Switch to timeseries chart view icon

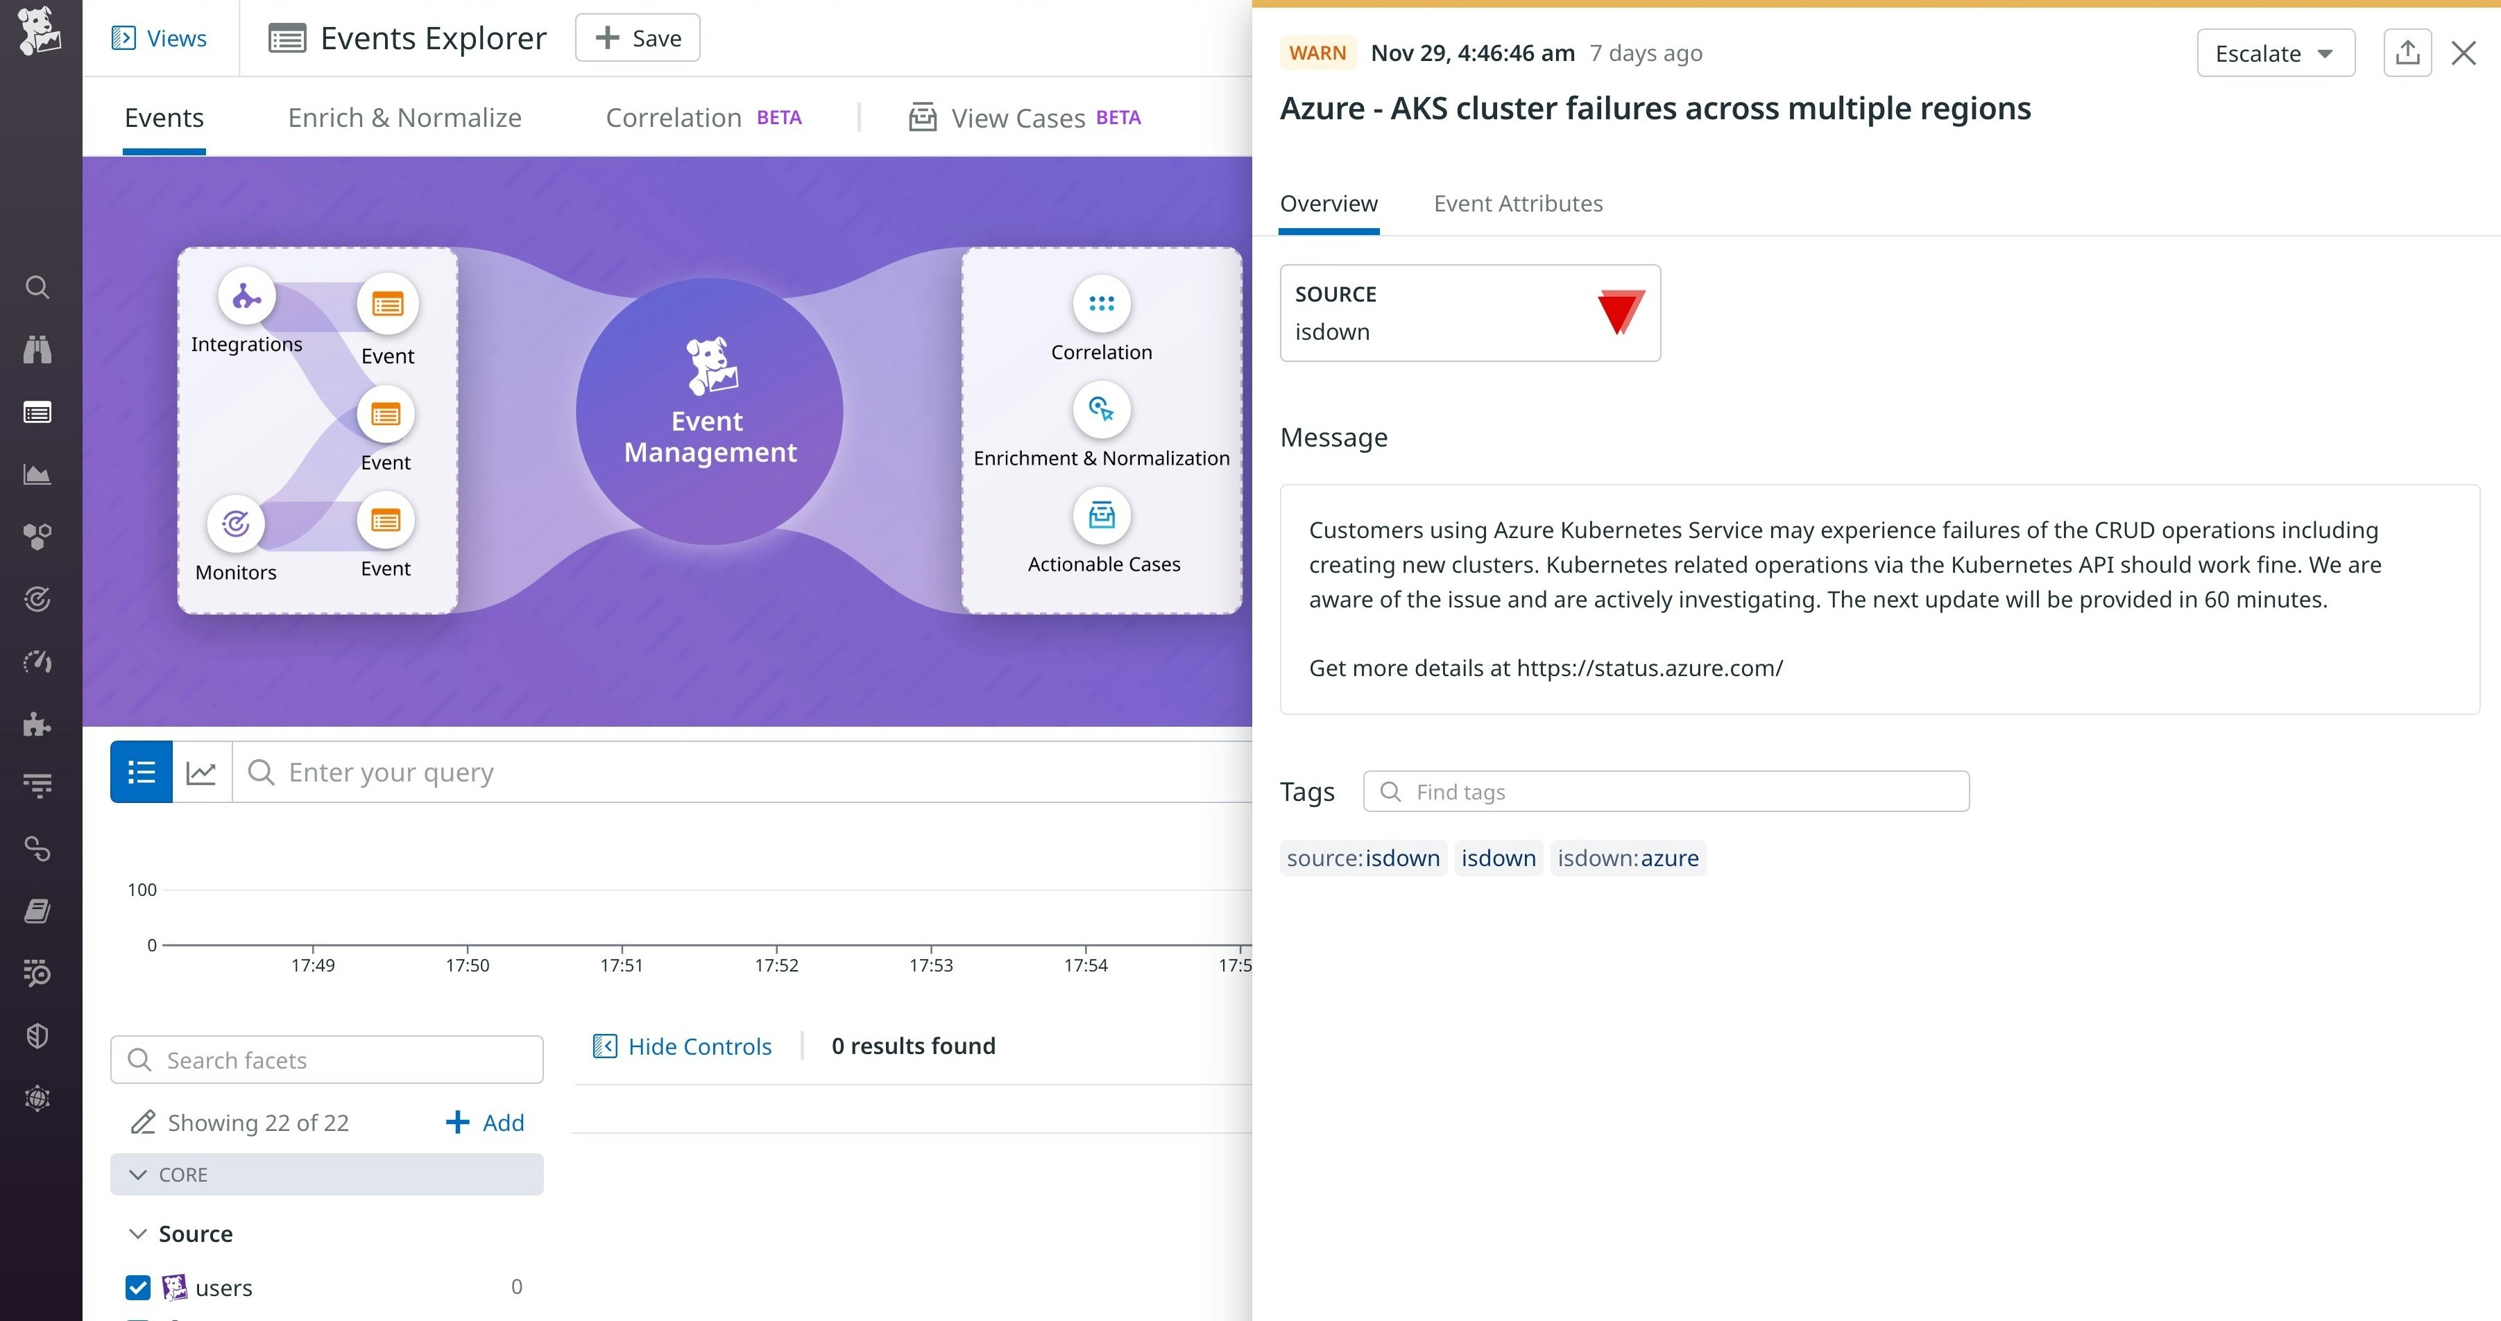[x=201, y=772]
